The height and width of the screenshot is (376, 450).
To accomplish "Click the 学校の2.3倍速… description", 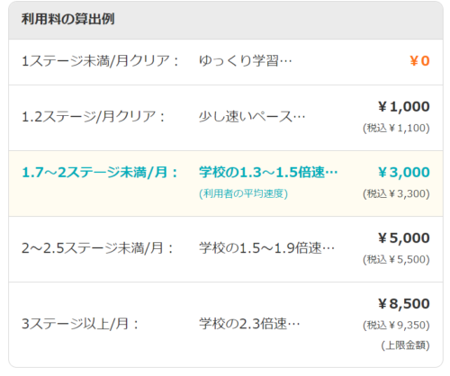I will 249,324.
